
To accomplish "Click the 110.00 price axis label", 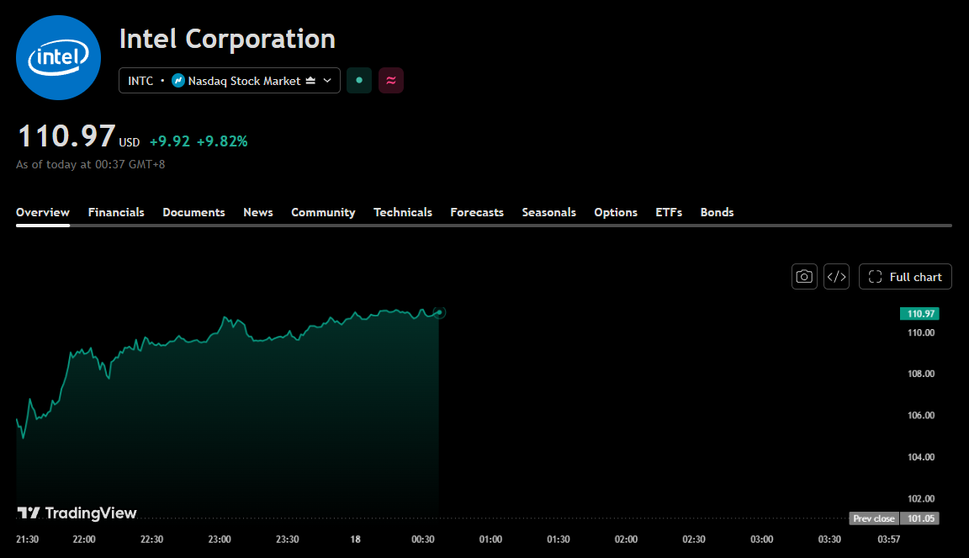I will [x=921, y=332].
